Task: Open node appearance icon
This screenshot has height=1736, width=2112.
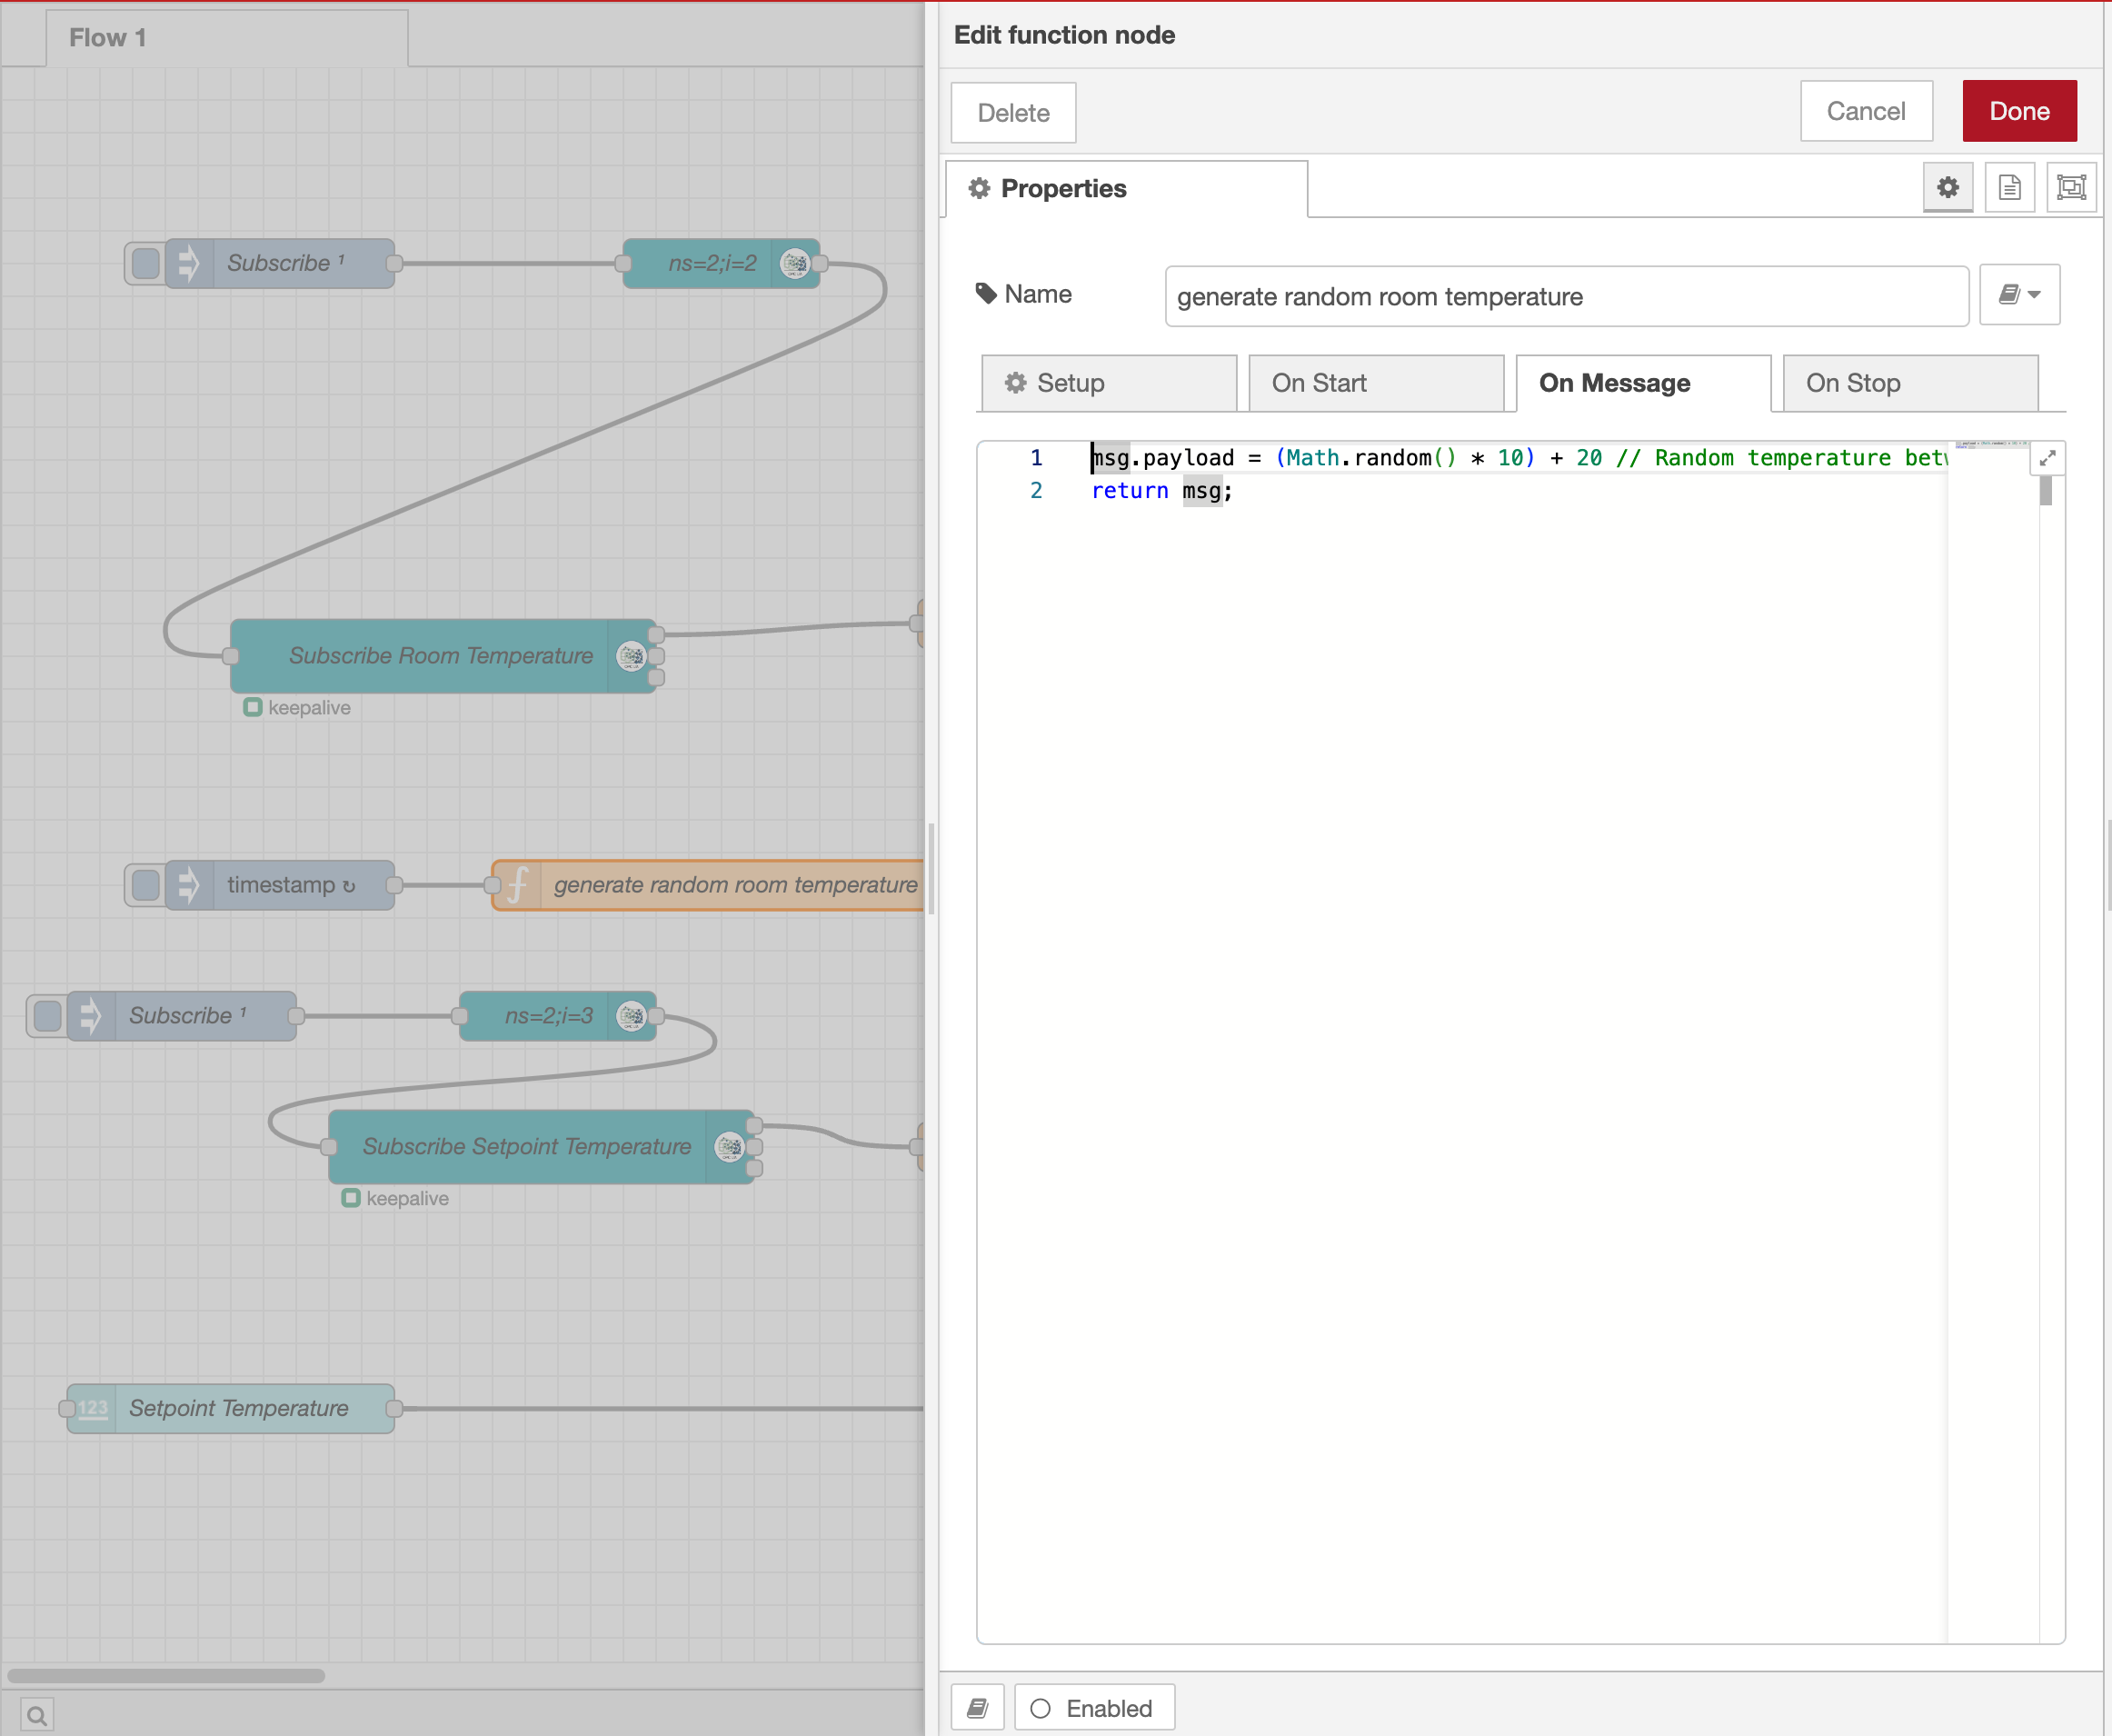Action: (2071, 187)
